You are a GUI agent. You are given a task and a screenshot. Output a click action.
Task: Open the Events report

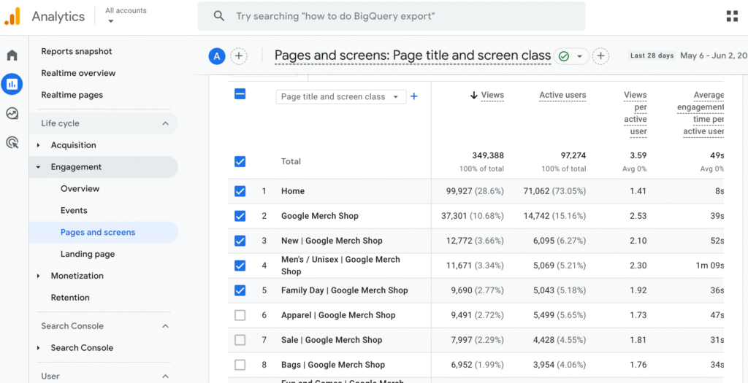coord(74,211)
